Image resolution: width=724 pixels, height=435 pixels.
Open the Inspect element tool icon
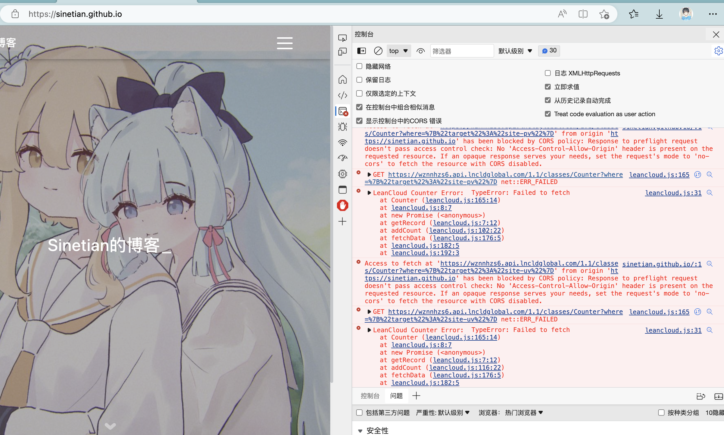pos(342,38)
